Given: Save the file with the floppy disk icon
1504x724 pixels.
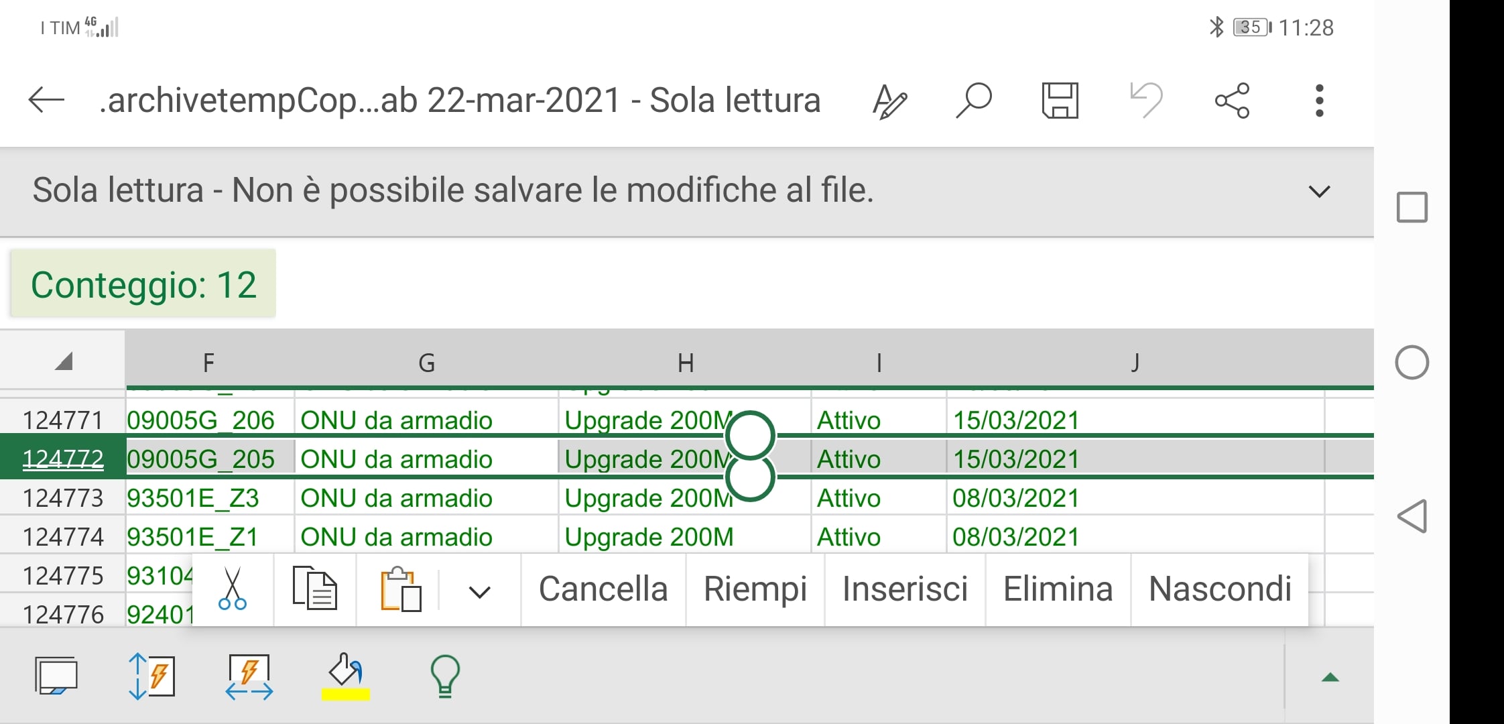Looking at the screenshot, I should (x=1060, y=101).
